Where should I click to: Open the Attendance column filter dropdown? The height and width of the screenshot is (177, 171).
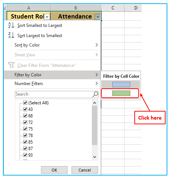click(98, 17)
